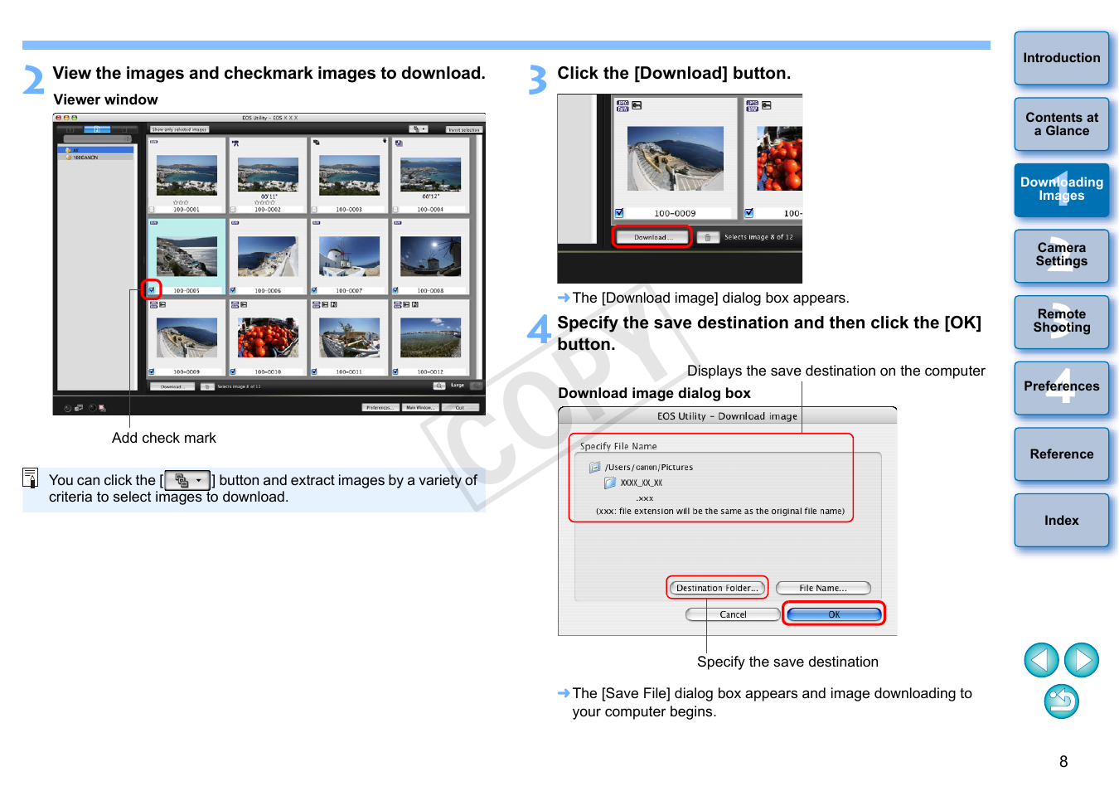Click the image type icon on 100-0004
The width and height of the screenshot is (1119, 791).
click(399, 143)
